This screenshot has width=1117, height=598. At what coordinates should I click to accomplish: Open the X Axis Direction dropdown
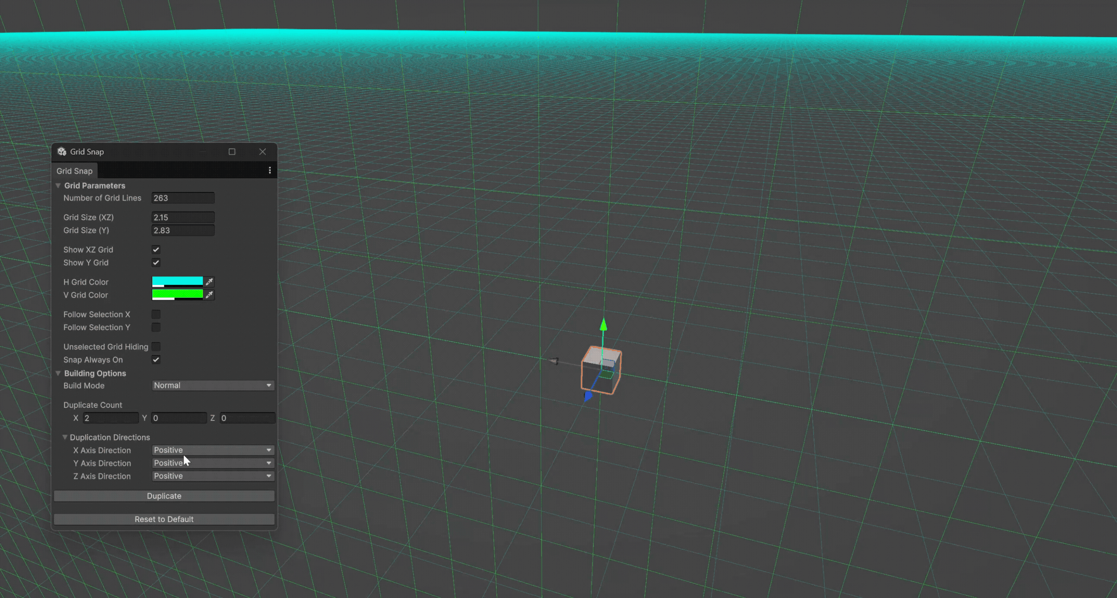pyautogui.click(x=213, y=450)
